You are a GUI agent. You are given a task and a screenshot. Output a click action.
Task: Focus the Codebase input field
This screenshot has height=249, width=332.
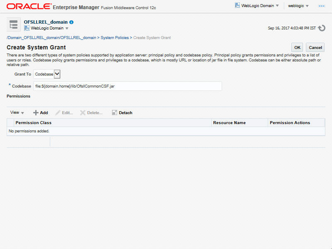127,86
